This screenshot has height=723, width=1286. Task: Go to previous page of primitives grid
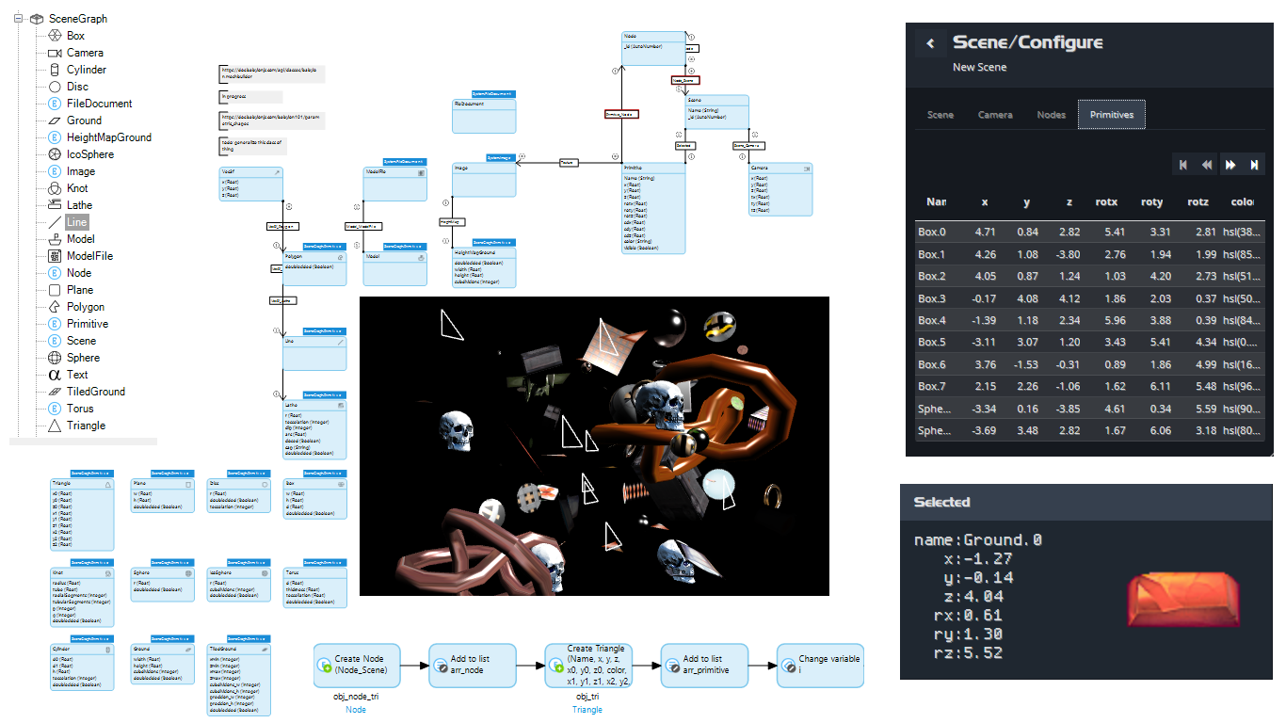click(1207, 165)
